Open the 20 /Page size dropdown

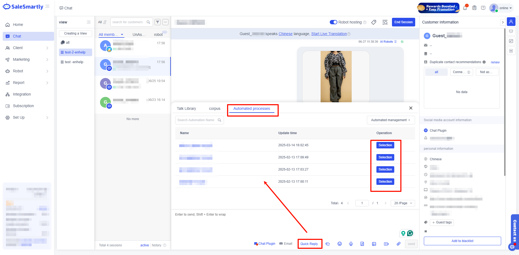[x=403, y=203]
